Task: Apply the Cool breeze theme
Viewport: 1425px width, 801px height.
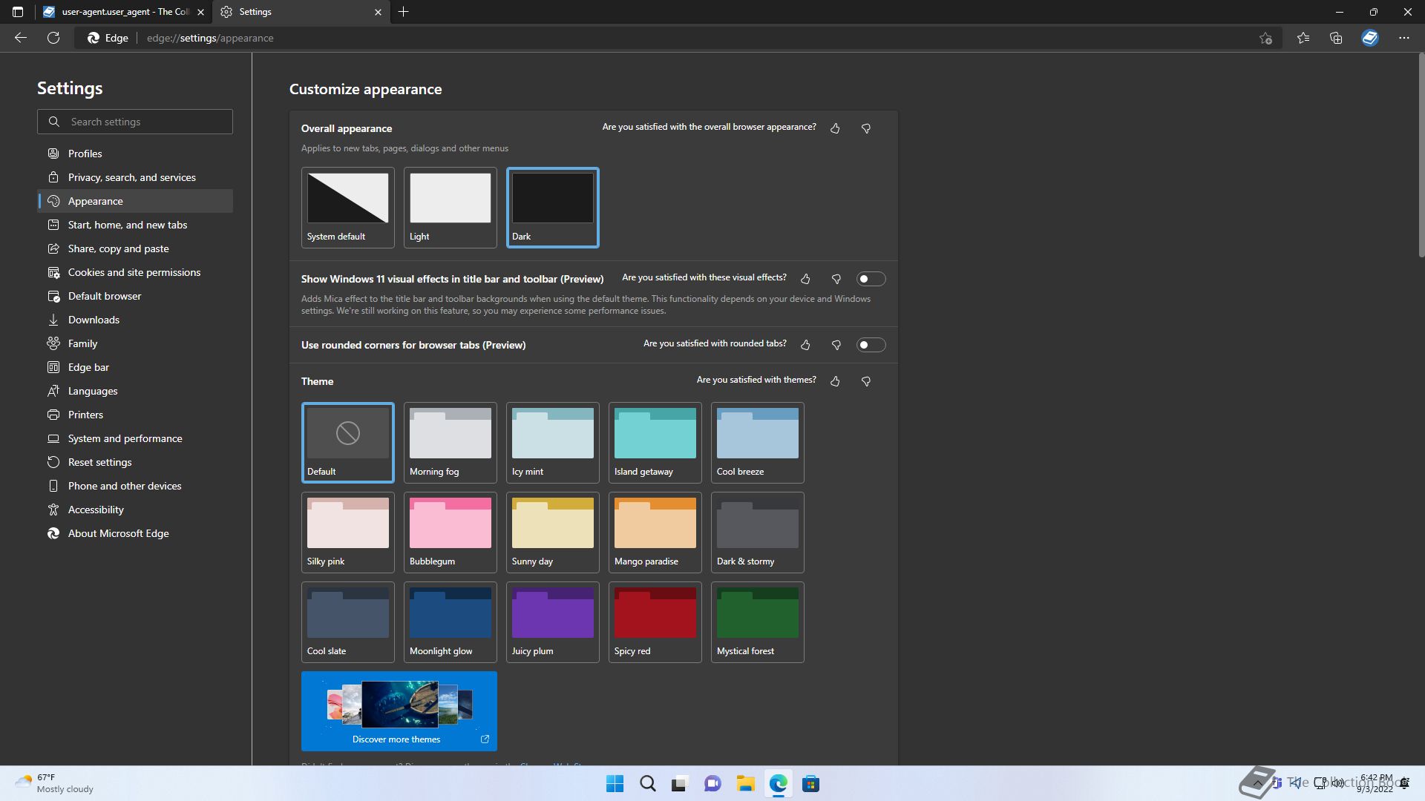Action: 757,443
